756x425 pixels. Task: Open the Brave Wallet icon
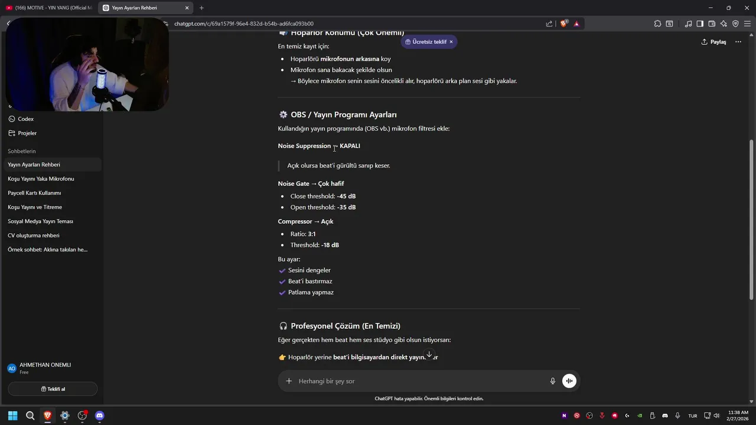pos(712,24)
